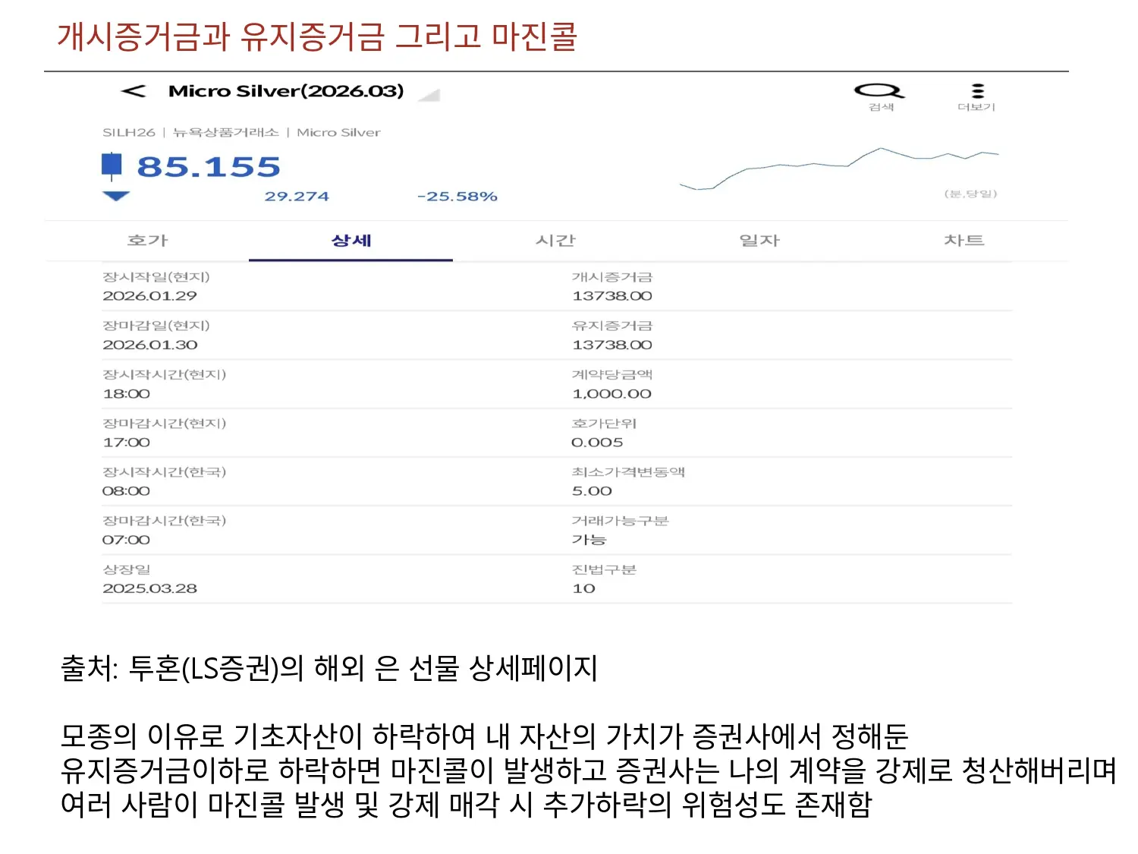The width and height of the screenshot is (1138, 854).
Task: Click the 계약당금액 value 1,000.00
Action: (x=612, y=394)
